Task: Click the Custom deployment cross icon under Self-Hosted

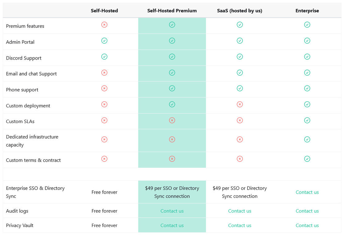Action: point(104,104)
